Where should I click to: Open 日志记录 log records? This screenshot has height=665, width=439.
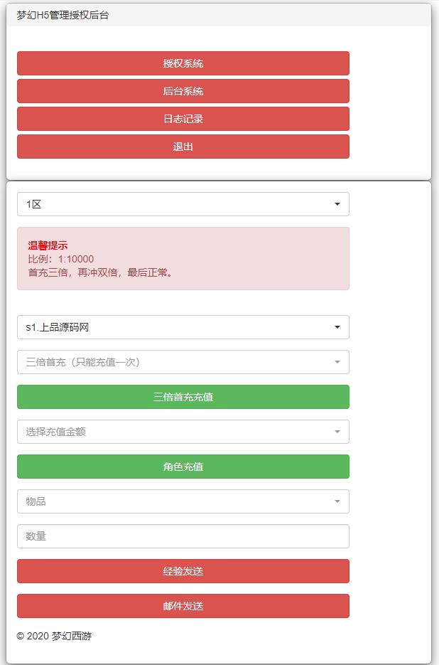pos(181,119)
